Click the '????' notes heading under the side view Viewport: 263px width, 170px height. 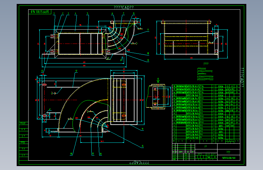(x=206, y=64)
